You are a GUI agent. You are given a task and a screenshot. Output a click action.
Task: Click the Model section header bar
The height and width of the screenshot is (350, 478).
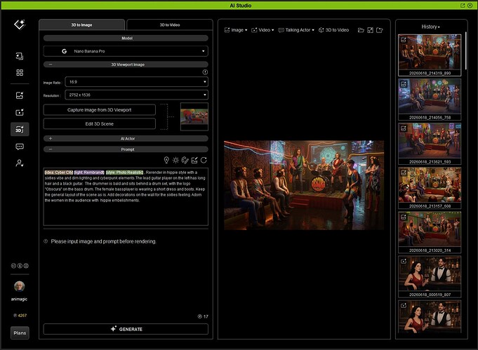[x=126, y=39]
